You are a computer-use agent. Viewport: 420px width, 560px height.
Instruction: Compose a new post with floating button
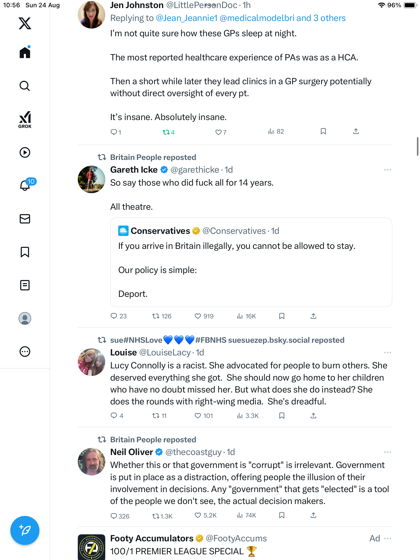25,530
